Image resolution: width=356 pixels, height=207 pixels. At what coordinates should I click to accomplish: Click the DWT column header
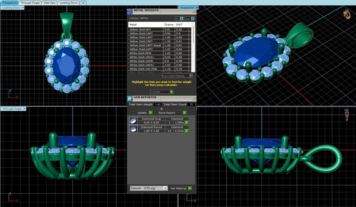coord(182,25)
